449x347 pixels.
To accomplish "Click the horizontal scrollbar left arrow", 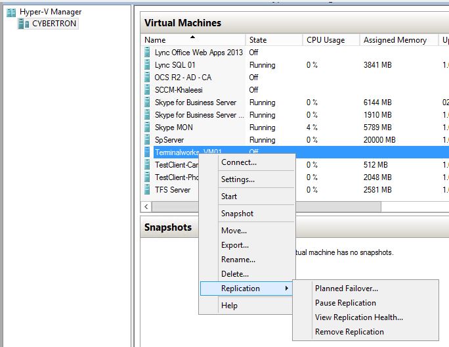I will click(146, 207).
